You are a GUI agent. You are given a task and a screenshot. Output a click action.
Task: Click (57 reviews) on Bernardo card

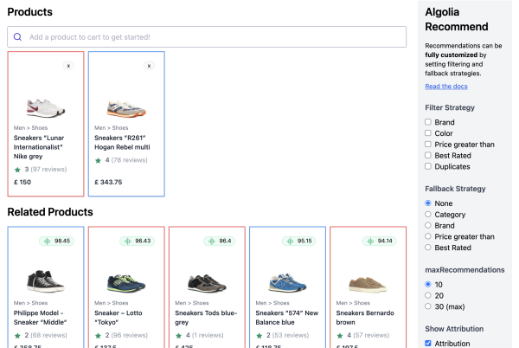[371, 335]
